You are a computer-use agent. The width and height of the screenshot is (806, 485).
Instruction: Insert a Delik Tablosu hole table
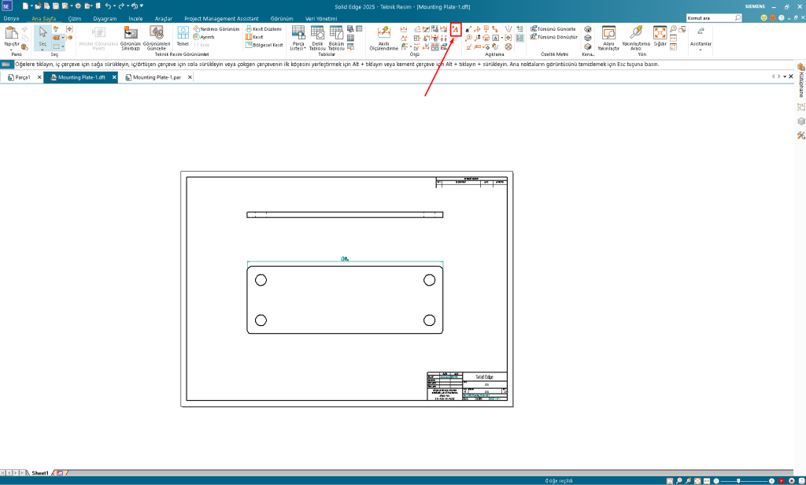[317, 37]
